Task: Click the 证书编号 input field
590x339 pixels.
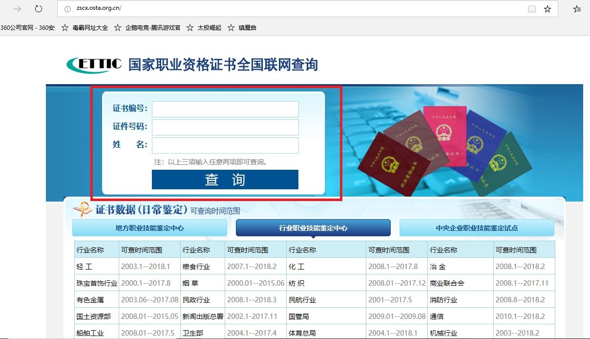Action: [x=225, y=109]
